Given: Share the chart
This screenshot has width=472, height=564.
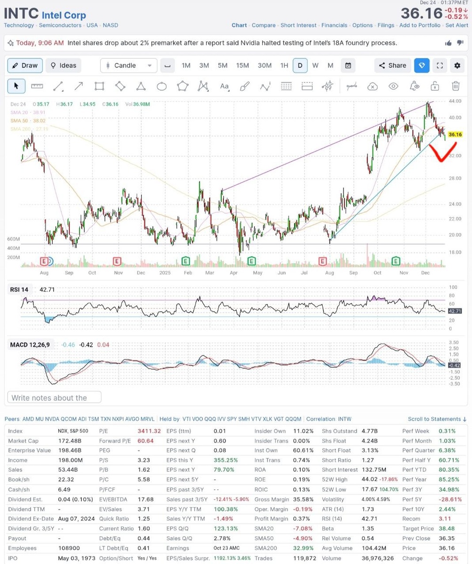Looking at the screenshot, I should pos(392,65).
